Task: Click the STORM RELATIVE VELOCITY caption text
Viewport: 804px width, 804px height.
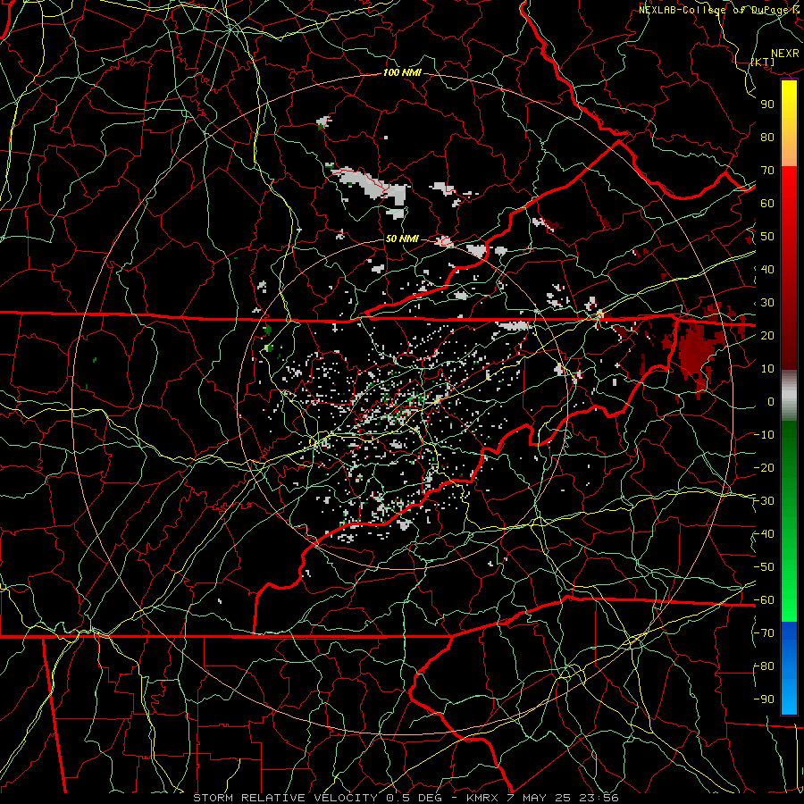Action: pyautogui.click(x=285, y=798)
